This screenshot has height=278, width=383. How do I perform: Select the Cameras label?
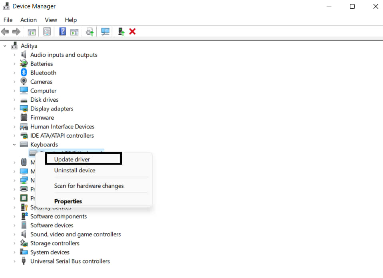(41, 82)
